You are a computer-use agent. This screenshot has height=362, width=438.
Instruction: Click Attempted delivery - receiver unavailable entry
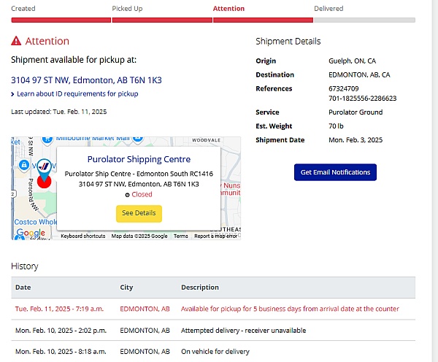point(243,331)
